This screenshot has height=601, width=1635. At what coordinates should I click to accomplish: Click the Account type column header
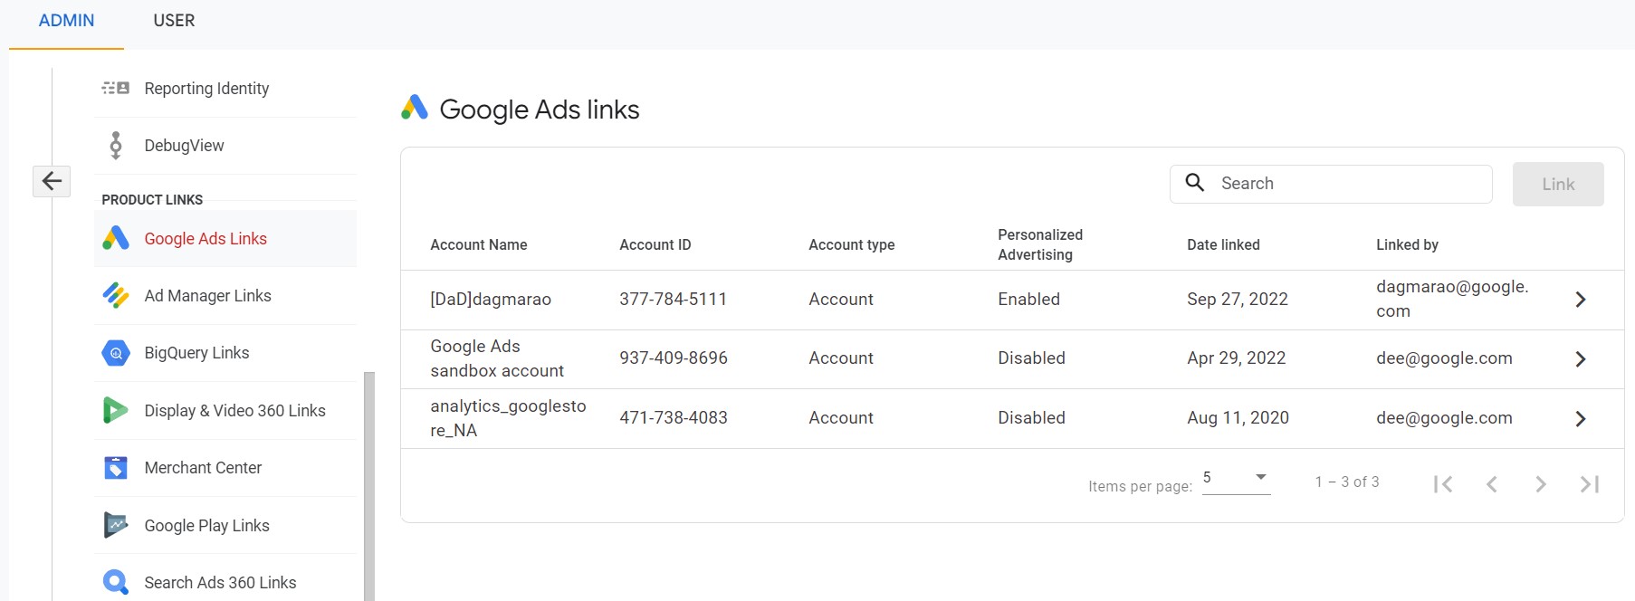coord(852,244)
